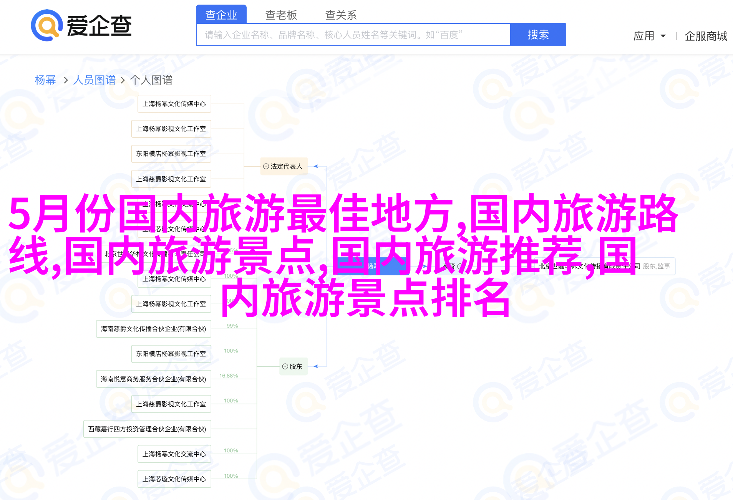733x500 pixels.
Task: Select 上海杨幂影视文化工作室 node under 股东
Action: pyautogui.click(x=171, y=304)
